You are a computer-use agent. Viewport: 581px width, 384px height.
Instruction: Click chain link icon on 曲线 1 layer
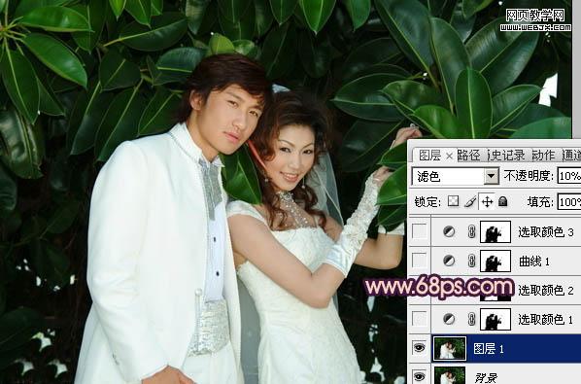471,261
